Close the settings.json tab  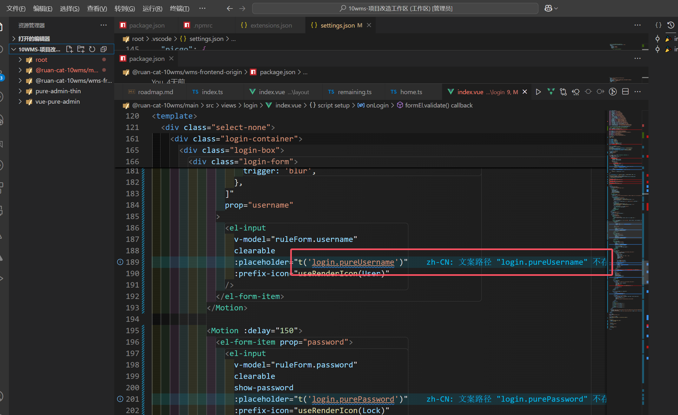[369, 25]
